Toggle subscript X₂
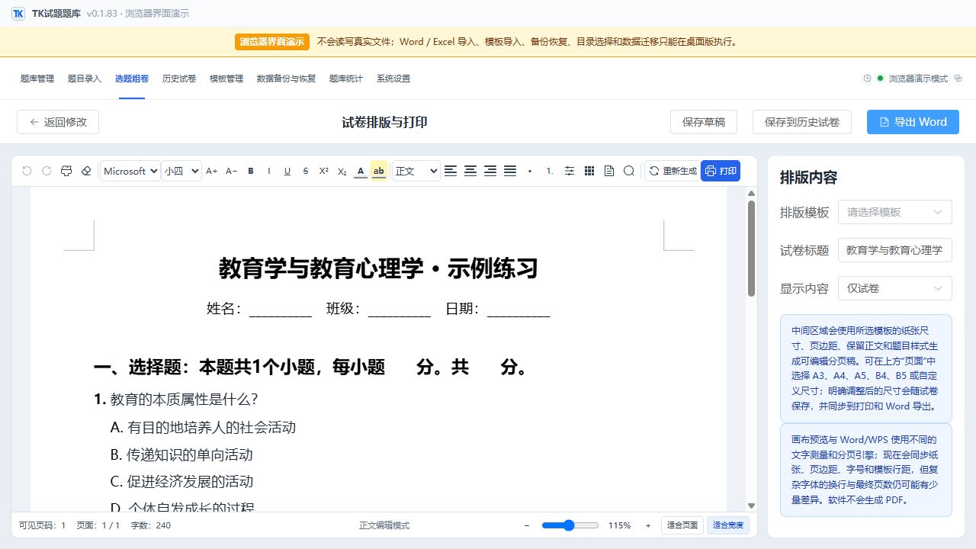 (x=342, y=171)
